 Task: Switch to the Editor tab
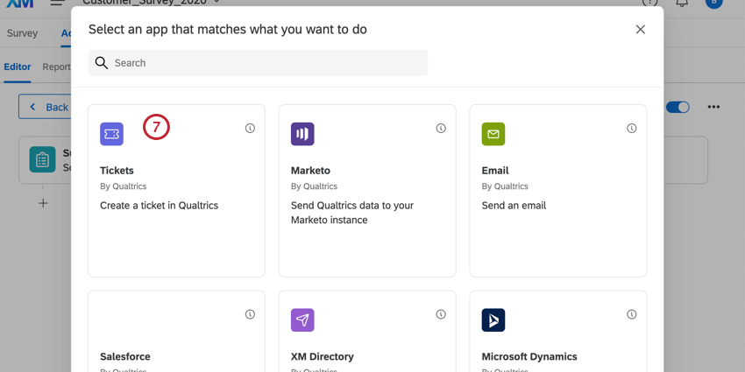[x=18, y=67]
